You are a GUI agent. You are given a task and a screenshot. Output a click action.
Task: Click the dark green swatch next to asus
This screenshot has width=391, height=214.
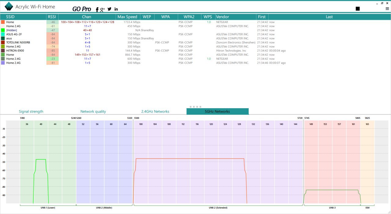[3, 38]
